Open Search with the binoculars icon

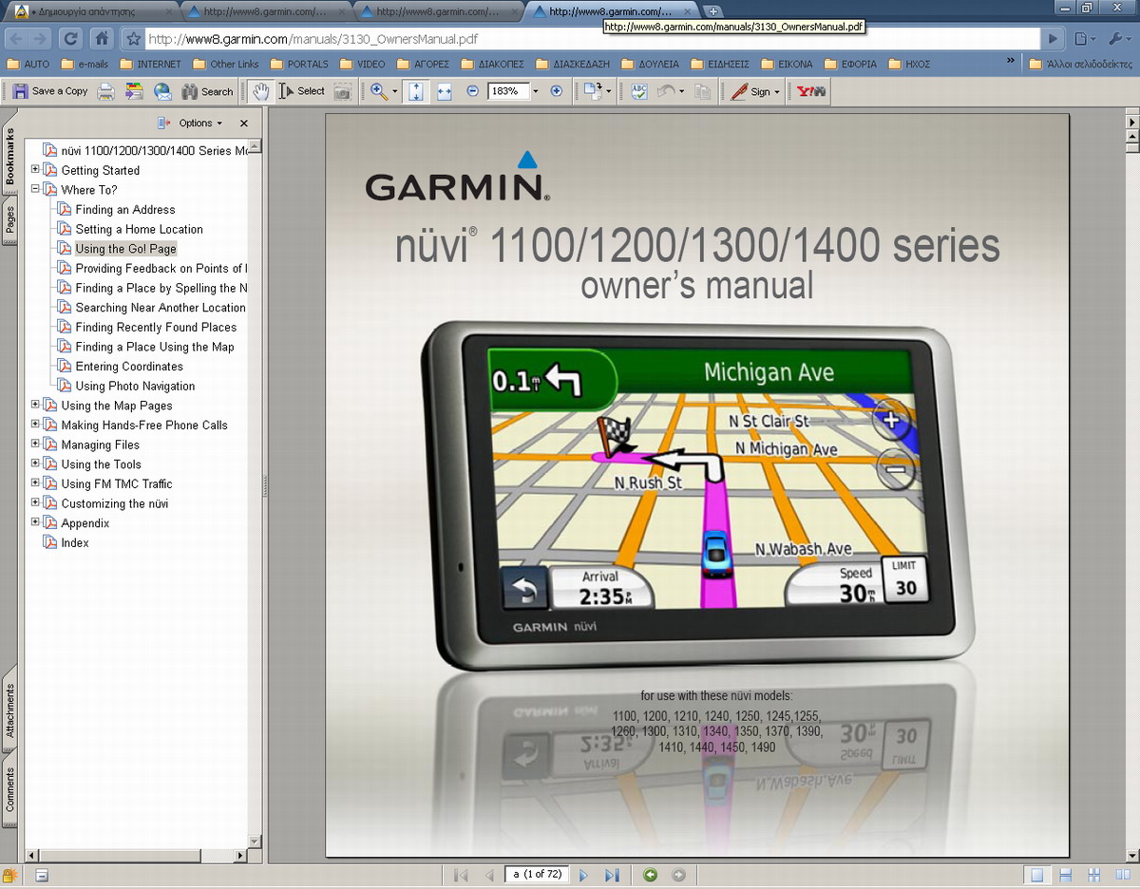[x=207, y=91]
